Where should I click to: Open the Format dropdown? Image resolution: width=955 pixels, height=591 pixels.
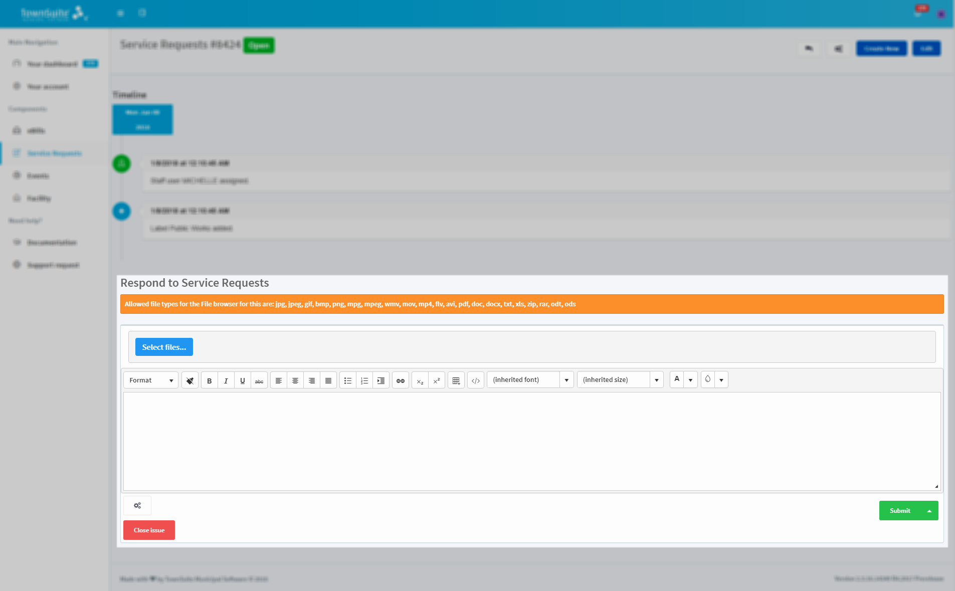151,380
